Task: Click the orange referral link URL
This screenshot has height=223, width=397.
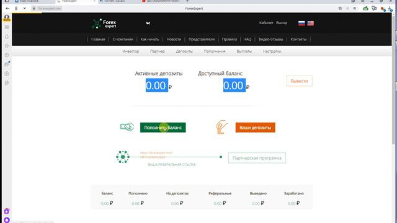Action: click(156, 155)
